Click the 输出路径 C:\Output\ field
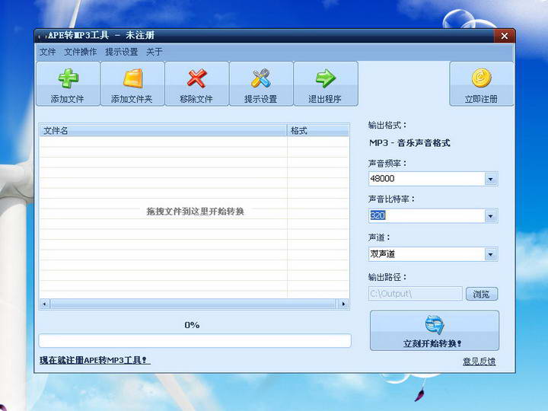Viewport: 548px width, 411px height. (415, 294)
